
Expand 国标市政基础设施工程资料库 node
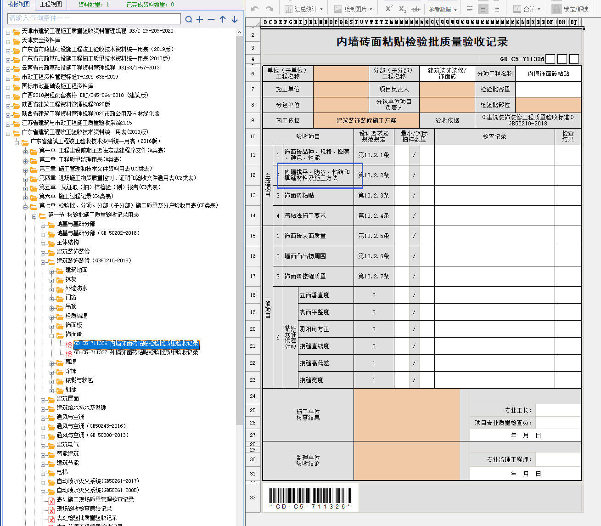coord(8,87)
